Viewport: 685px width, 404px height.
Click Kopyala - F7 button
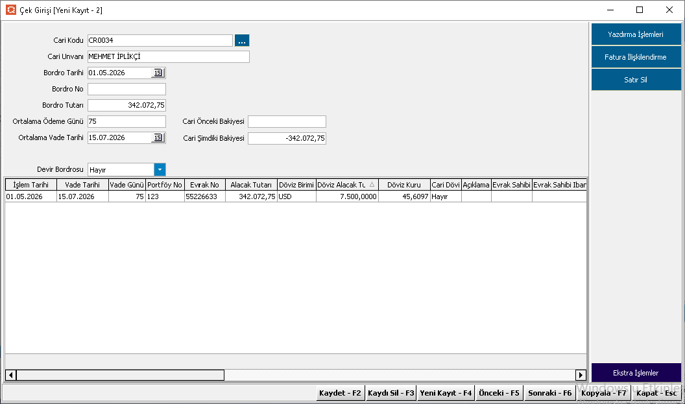click(x=604, y=393)
